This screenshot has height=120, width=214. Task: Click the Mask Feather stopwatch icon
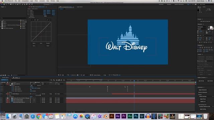(12, 88)
